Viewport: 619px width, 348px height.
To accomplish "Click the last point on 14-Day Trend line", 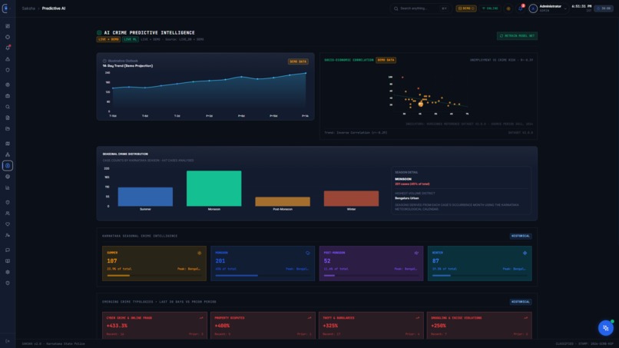I will point(306,73).
